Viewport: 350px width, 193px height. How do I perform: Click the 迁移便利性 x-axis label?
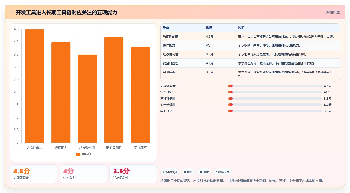(87, 147)
